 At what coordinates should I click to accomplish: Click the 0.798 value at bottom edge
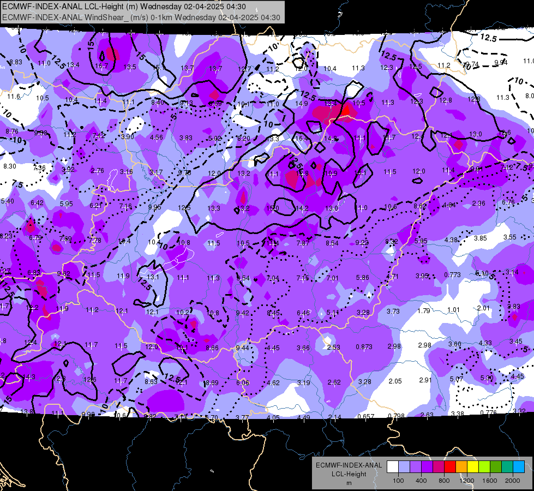(x=396, y=416)
